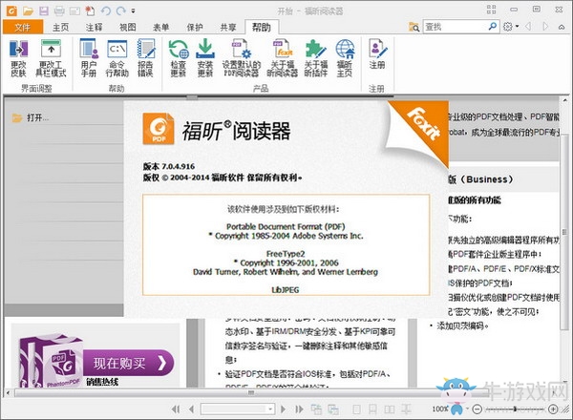Open the 文件 (File) menu
This screenshot has width=573, height=420.
23,27
